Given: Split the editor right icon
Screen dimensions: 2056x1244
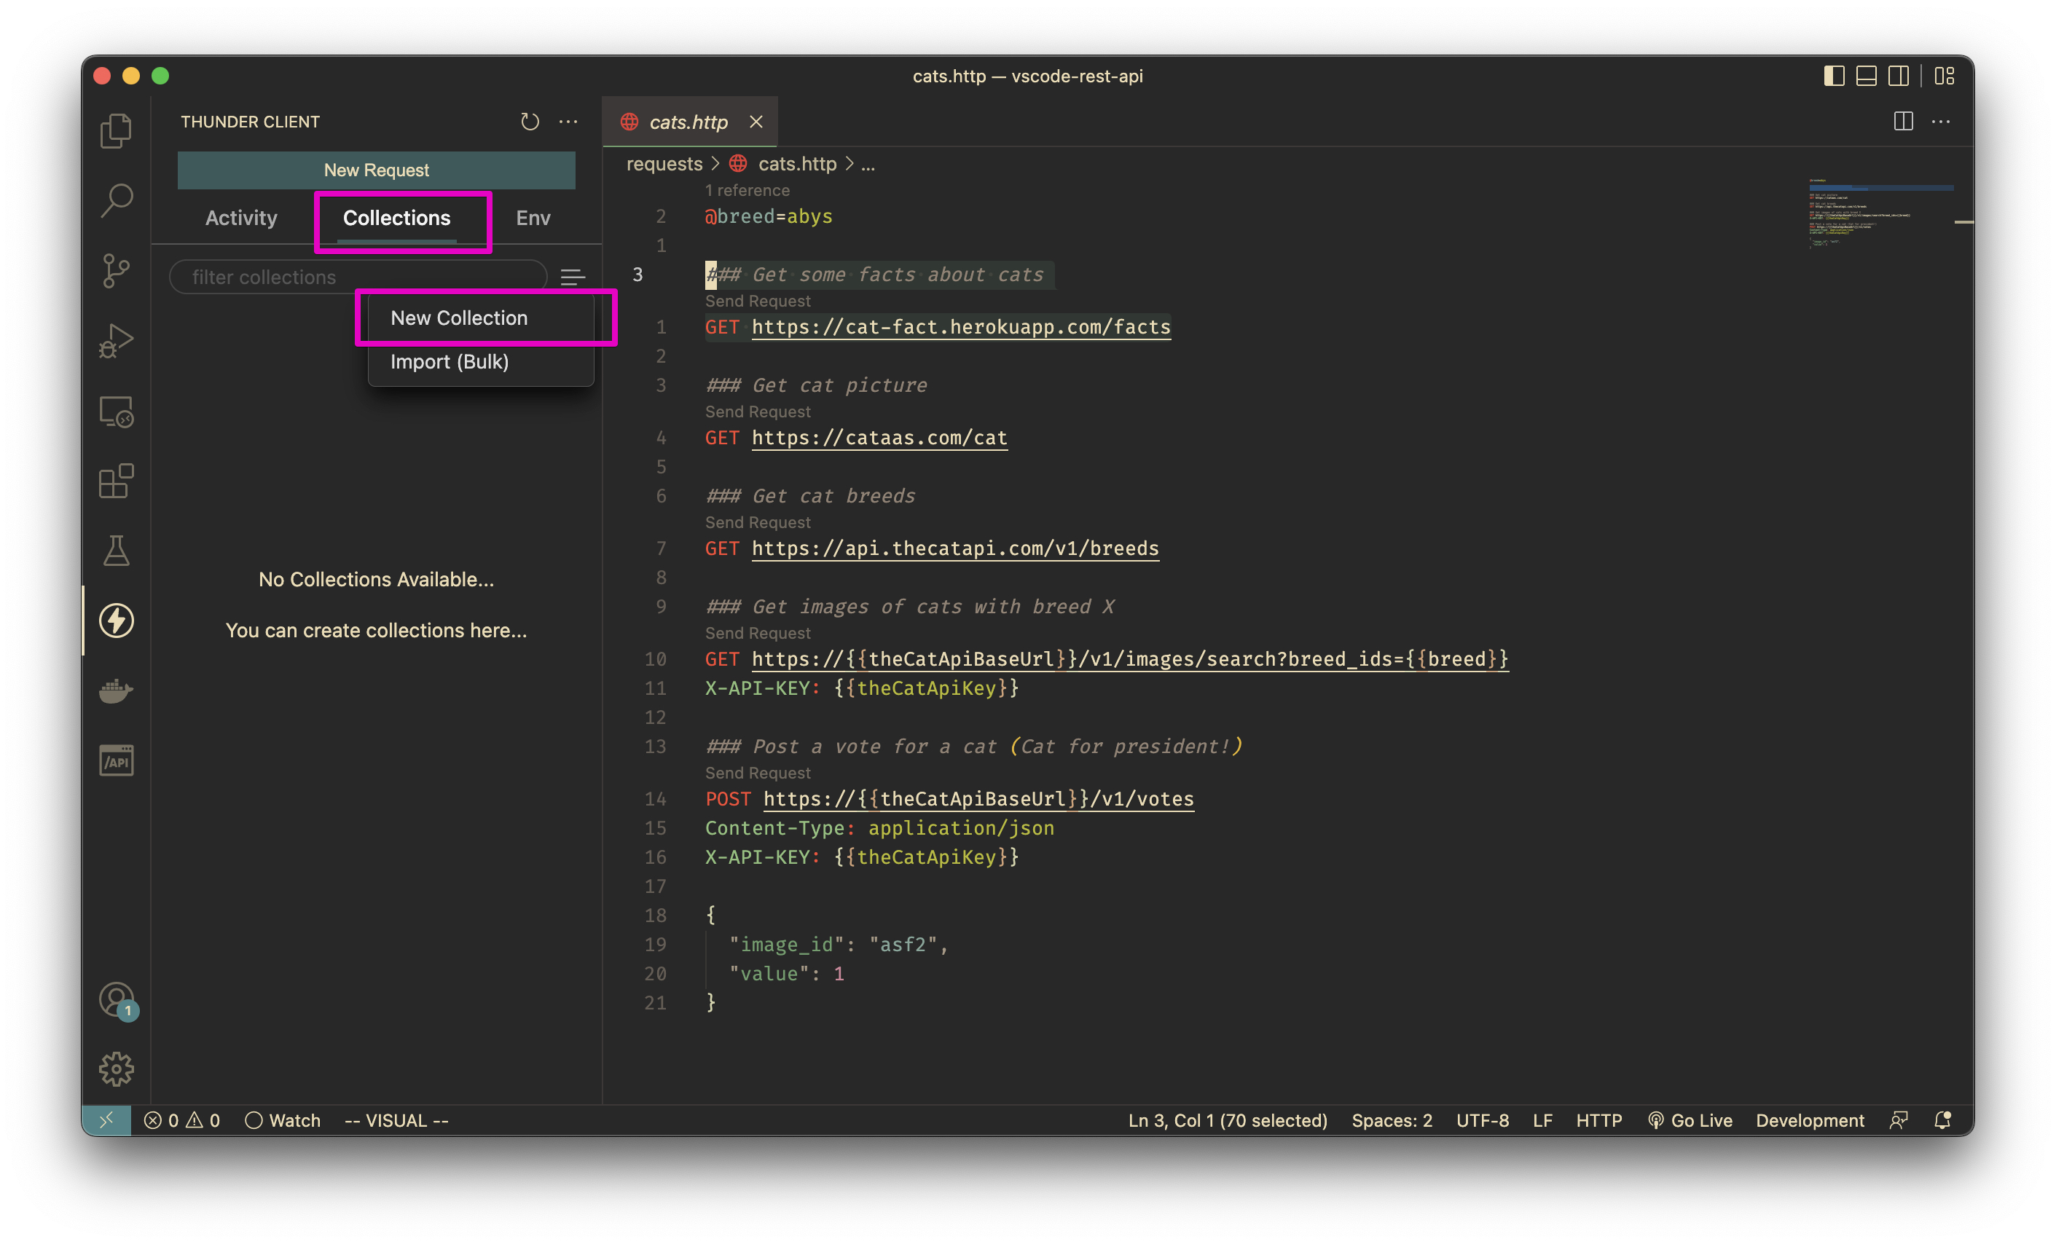Looking at the screenshot, I should point(1903,122).
